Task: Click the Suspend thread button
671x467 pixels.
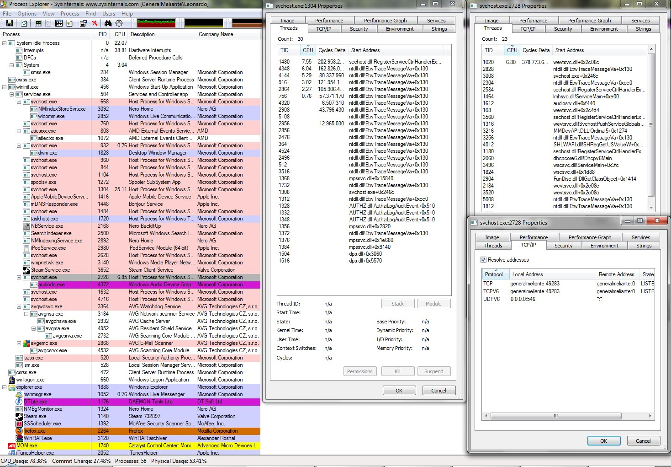Action: 433,371
